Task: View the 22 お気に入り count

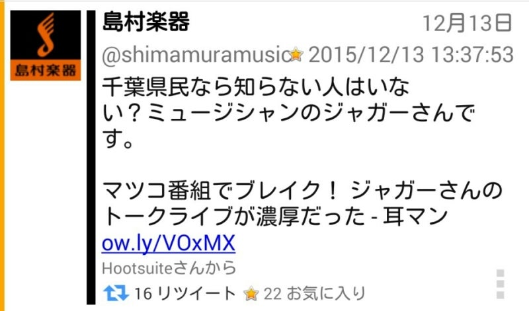Action: (315, 293)
